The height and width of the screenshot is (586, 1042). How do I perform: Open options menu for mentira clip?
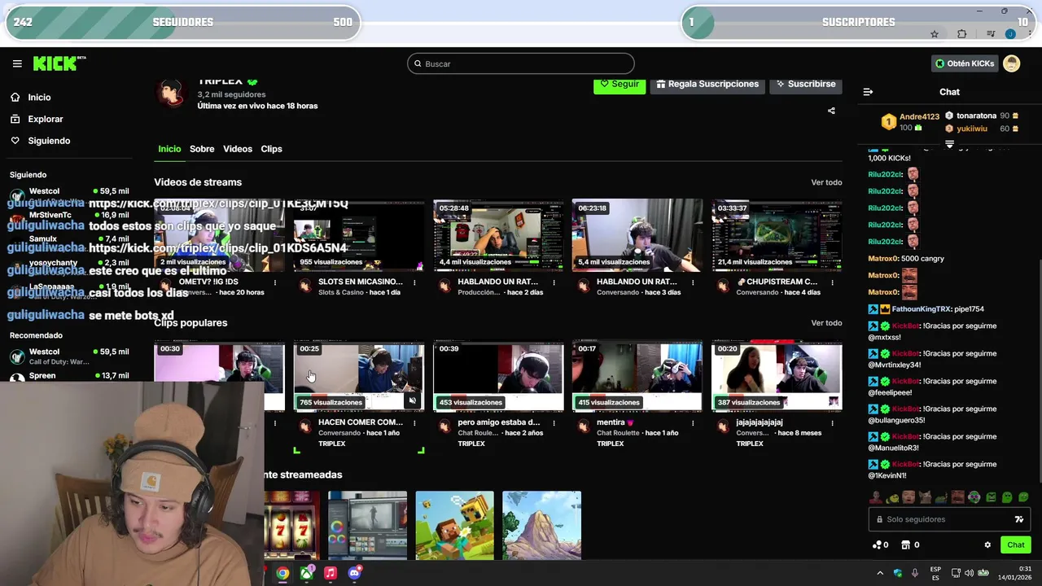pyautogui.click(x=693, y=423)
